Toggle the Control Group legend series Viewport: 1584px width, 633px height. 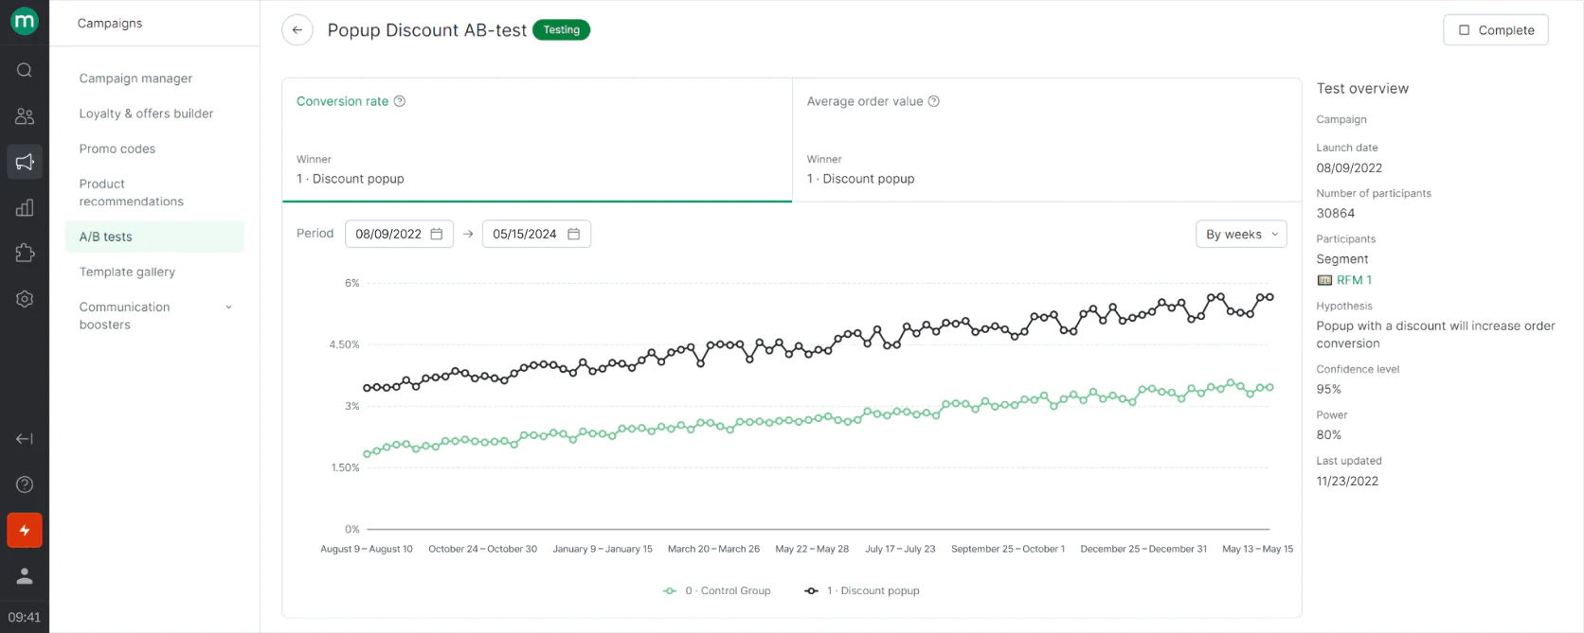[x=718, y=590]
